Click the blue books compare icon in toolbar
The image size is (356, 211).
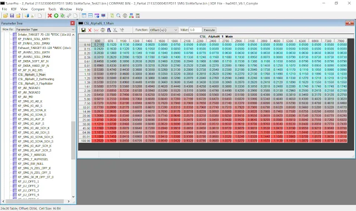click(x=27, y=16)
